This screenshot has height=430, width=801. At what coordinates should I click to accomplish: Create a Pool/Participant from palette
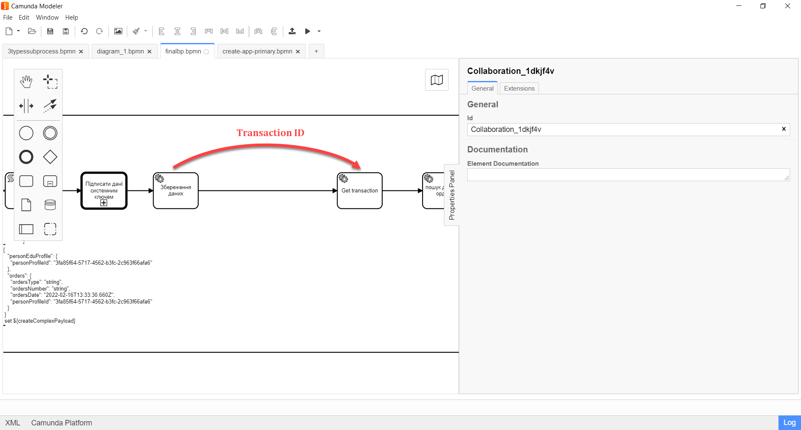pos(26,229)
